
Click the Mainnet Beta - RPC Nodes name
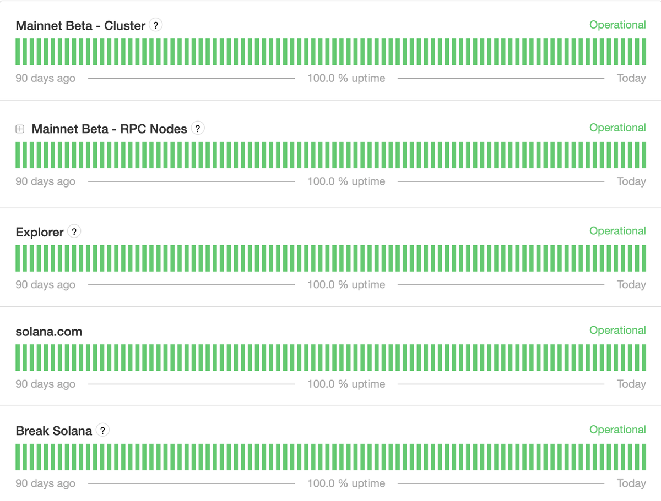110,129
